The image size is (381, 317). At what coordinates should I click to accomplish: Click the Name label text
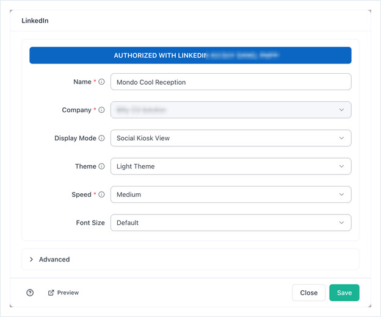pos(82,82)
